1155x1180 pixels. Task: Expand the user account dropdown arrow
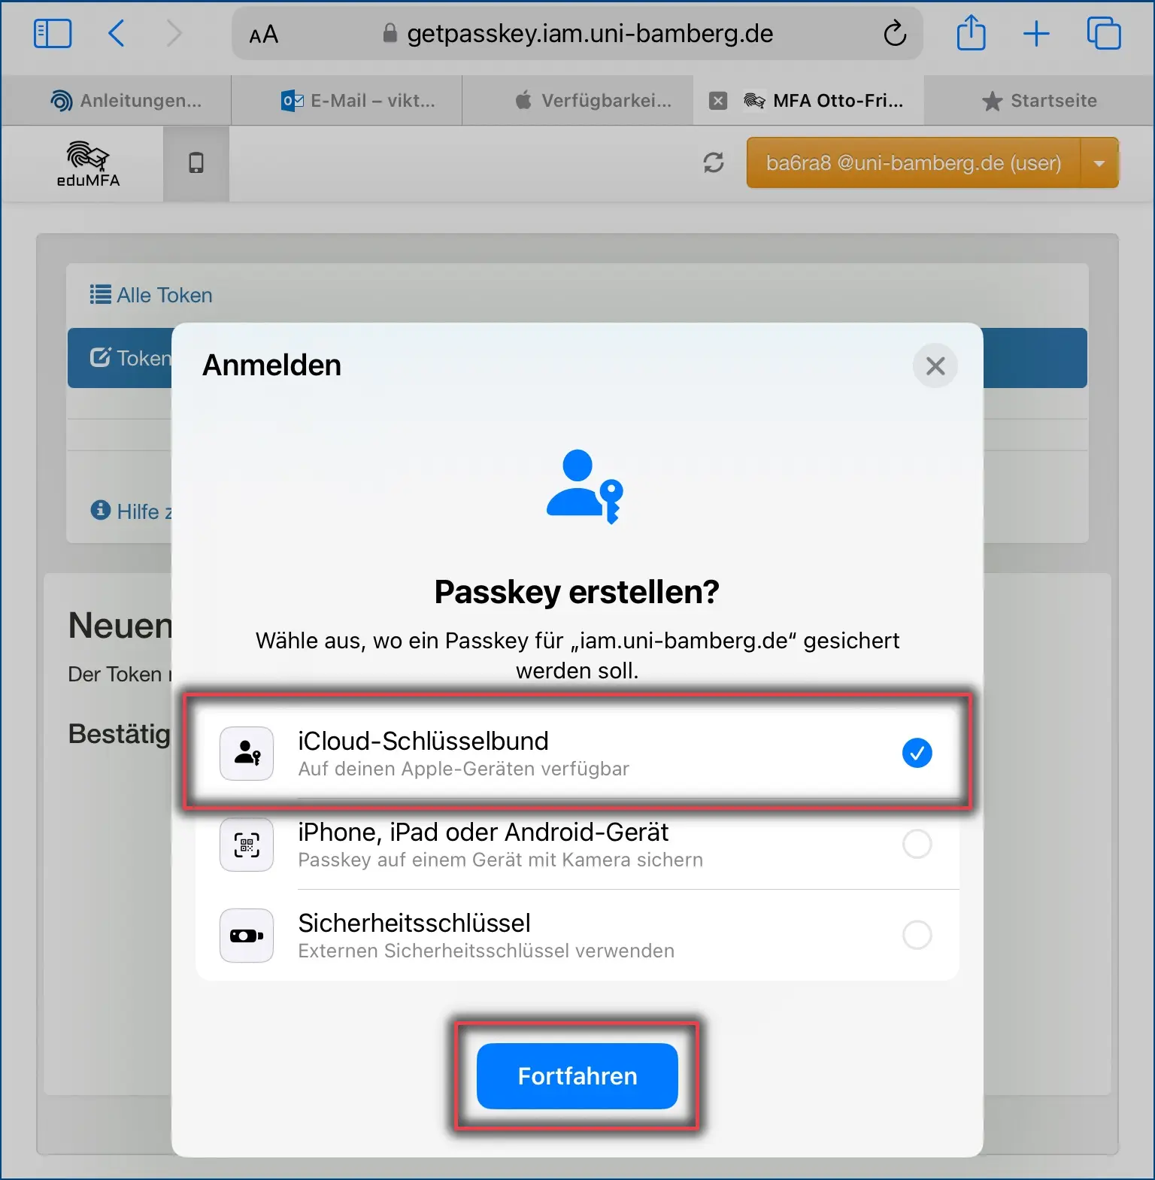[x=1099, y=162]
